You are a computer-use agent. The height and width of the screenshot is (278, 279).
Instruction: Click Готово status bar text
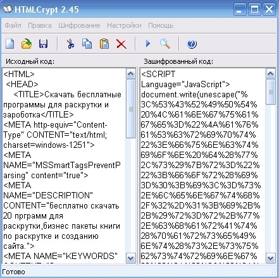13,272
